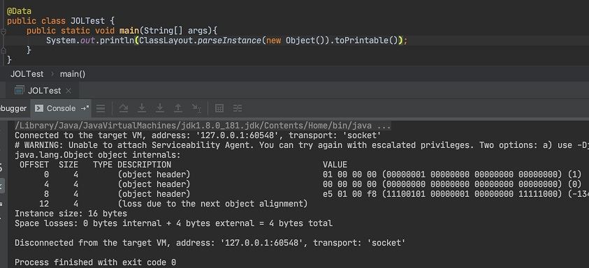Image resolution: width=589 pixels, height=268 pixels.
Task: Click the 'loss due to the next object alignment' text
Action: pos(212,204)
